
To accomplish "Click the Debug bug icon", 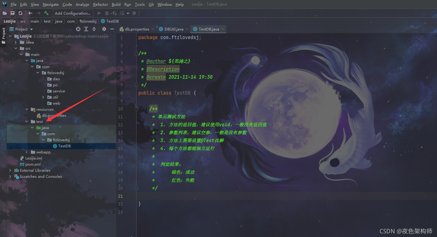I will [x=107, y=13].
